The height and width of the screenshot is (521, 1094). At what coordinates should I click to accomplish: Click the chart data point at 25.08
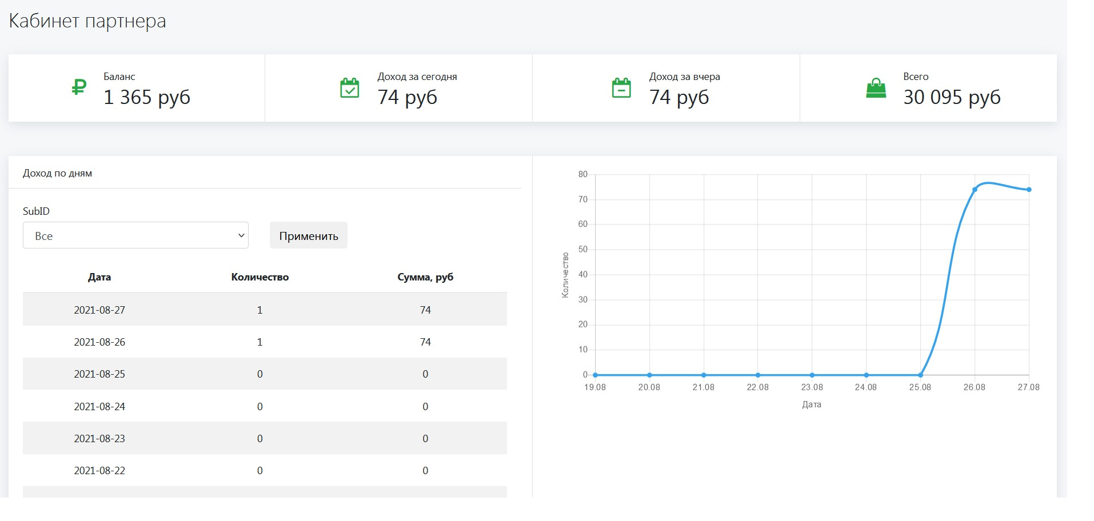920,375
